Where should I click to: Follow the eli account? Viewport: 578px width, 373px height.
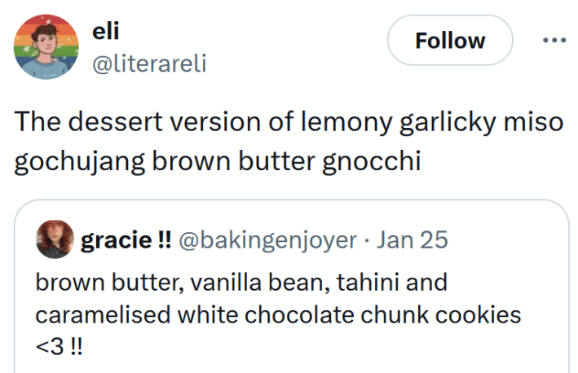(x=449, y=40)
